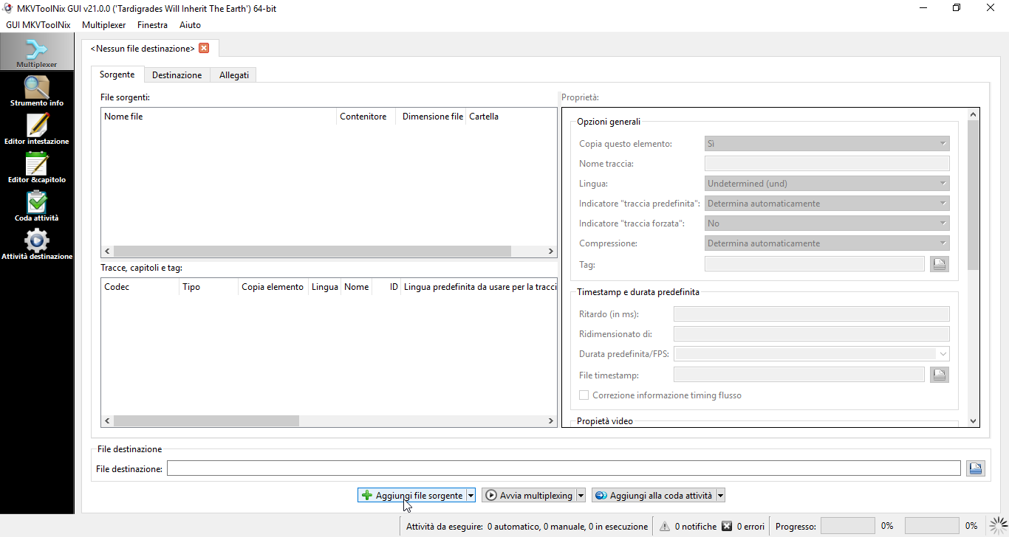
Task: Open GUI MKVToolNix menu
Action: [x=38, y=24]
